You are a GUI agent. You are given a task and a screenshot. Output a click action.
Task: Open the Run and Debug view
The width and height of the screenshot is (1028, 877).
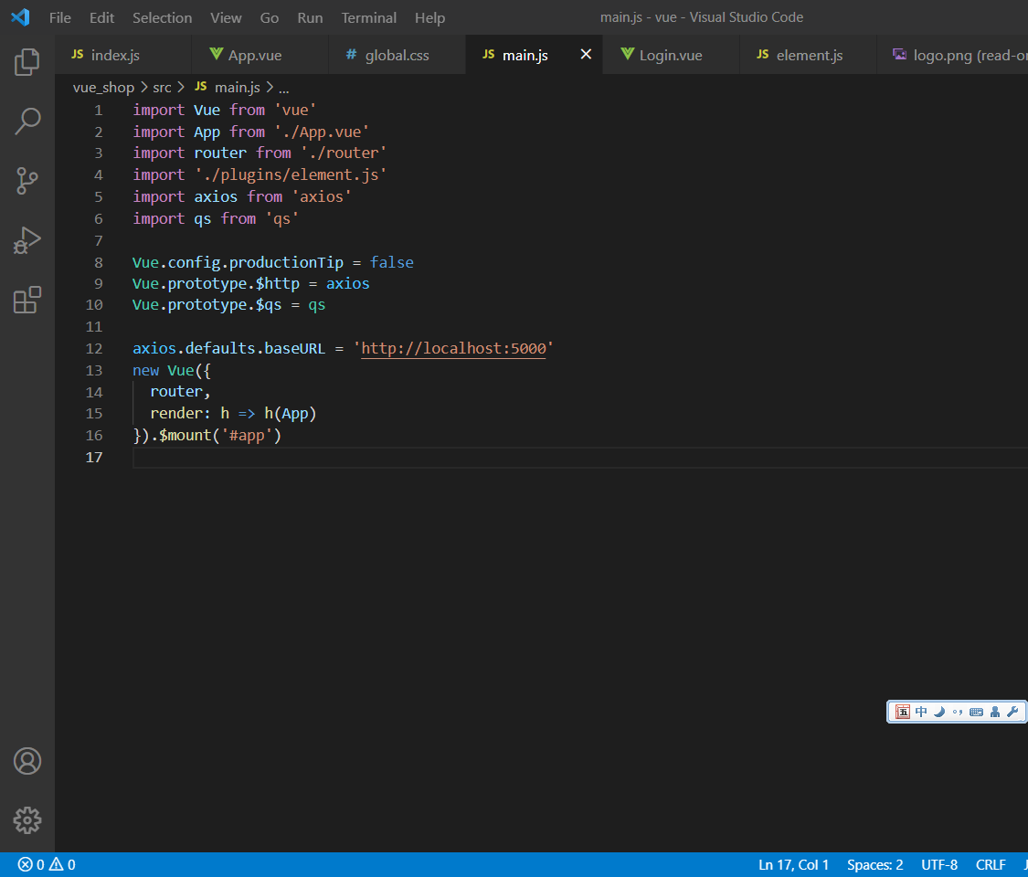[x=26, y=240]
